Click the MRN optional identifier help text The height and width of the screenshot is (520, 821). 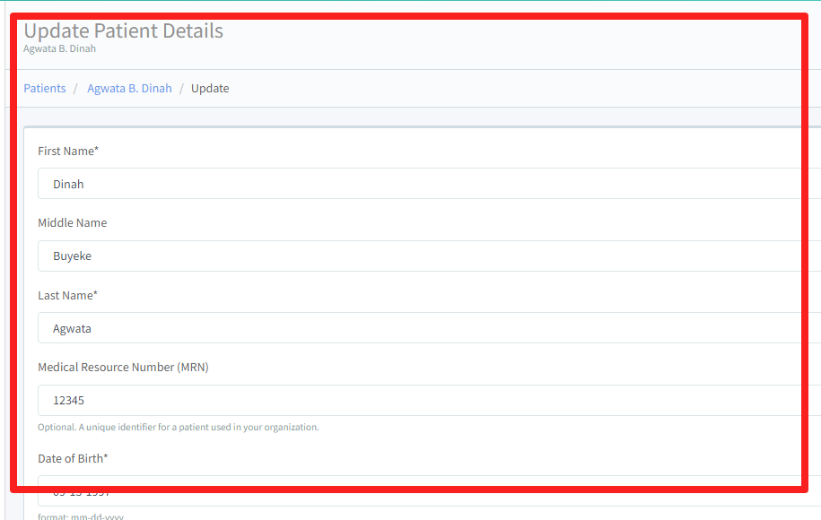click(178, 428)
